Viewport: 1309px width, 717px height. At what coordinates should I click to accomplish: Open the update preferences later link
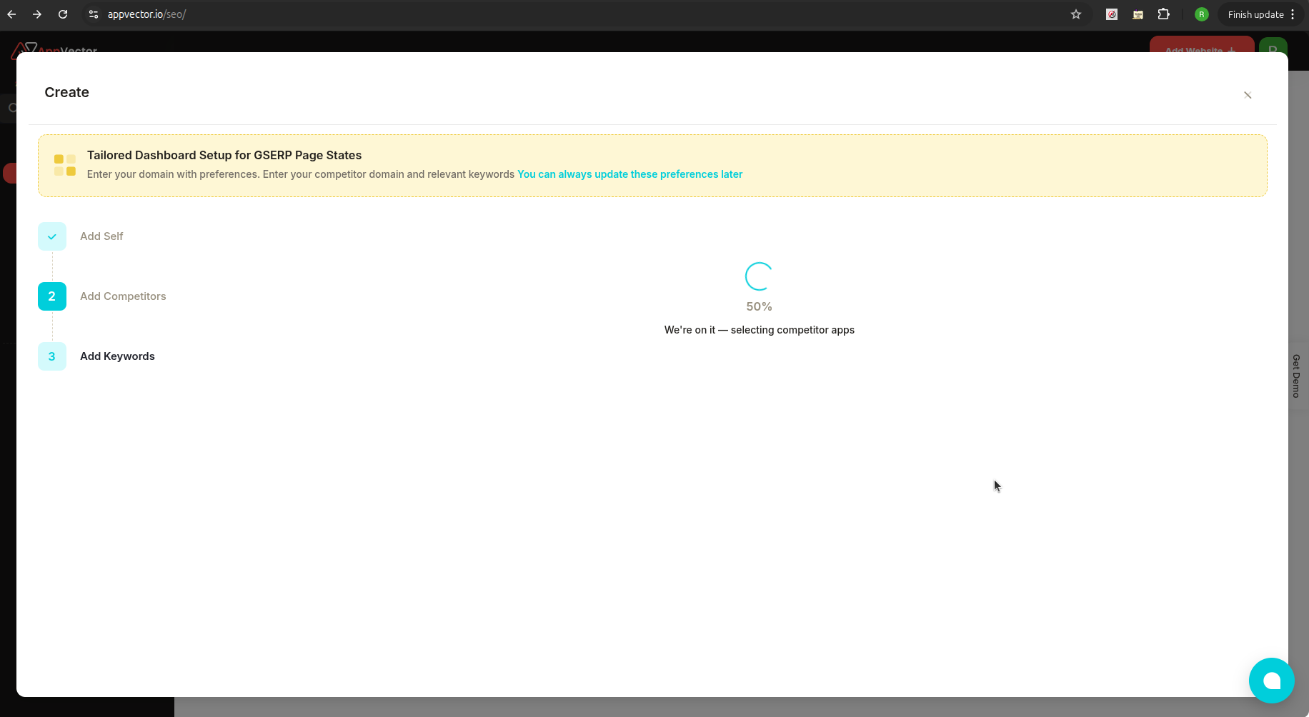pyautogui.click(x=629, y=174)
